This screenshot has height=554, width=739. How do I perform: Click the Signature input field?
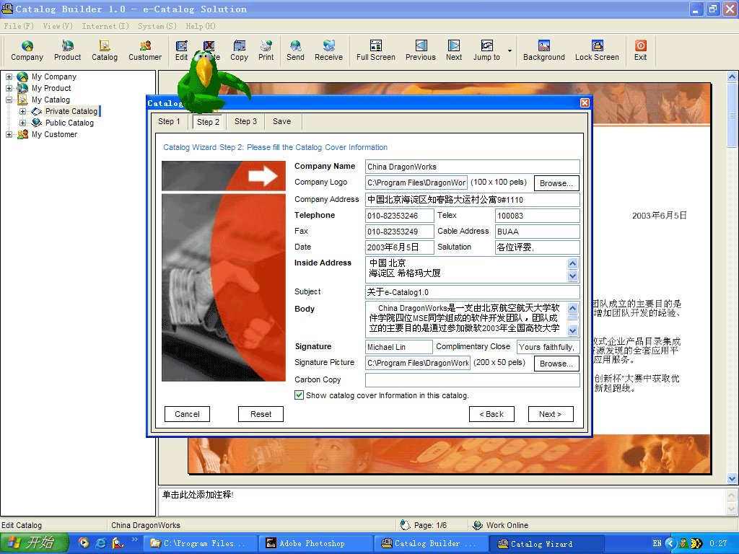pos(398,347)
